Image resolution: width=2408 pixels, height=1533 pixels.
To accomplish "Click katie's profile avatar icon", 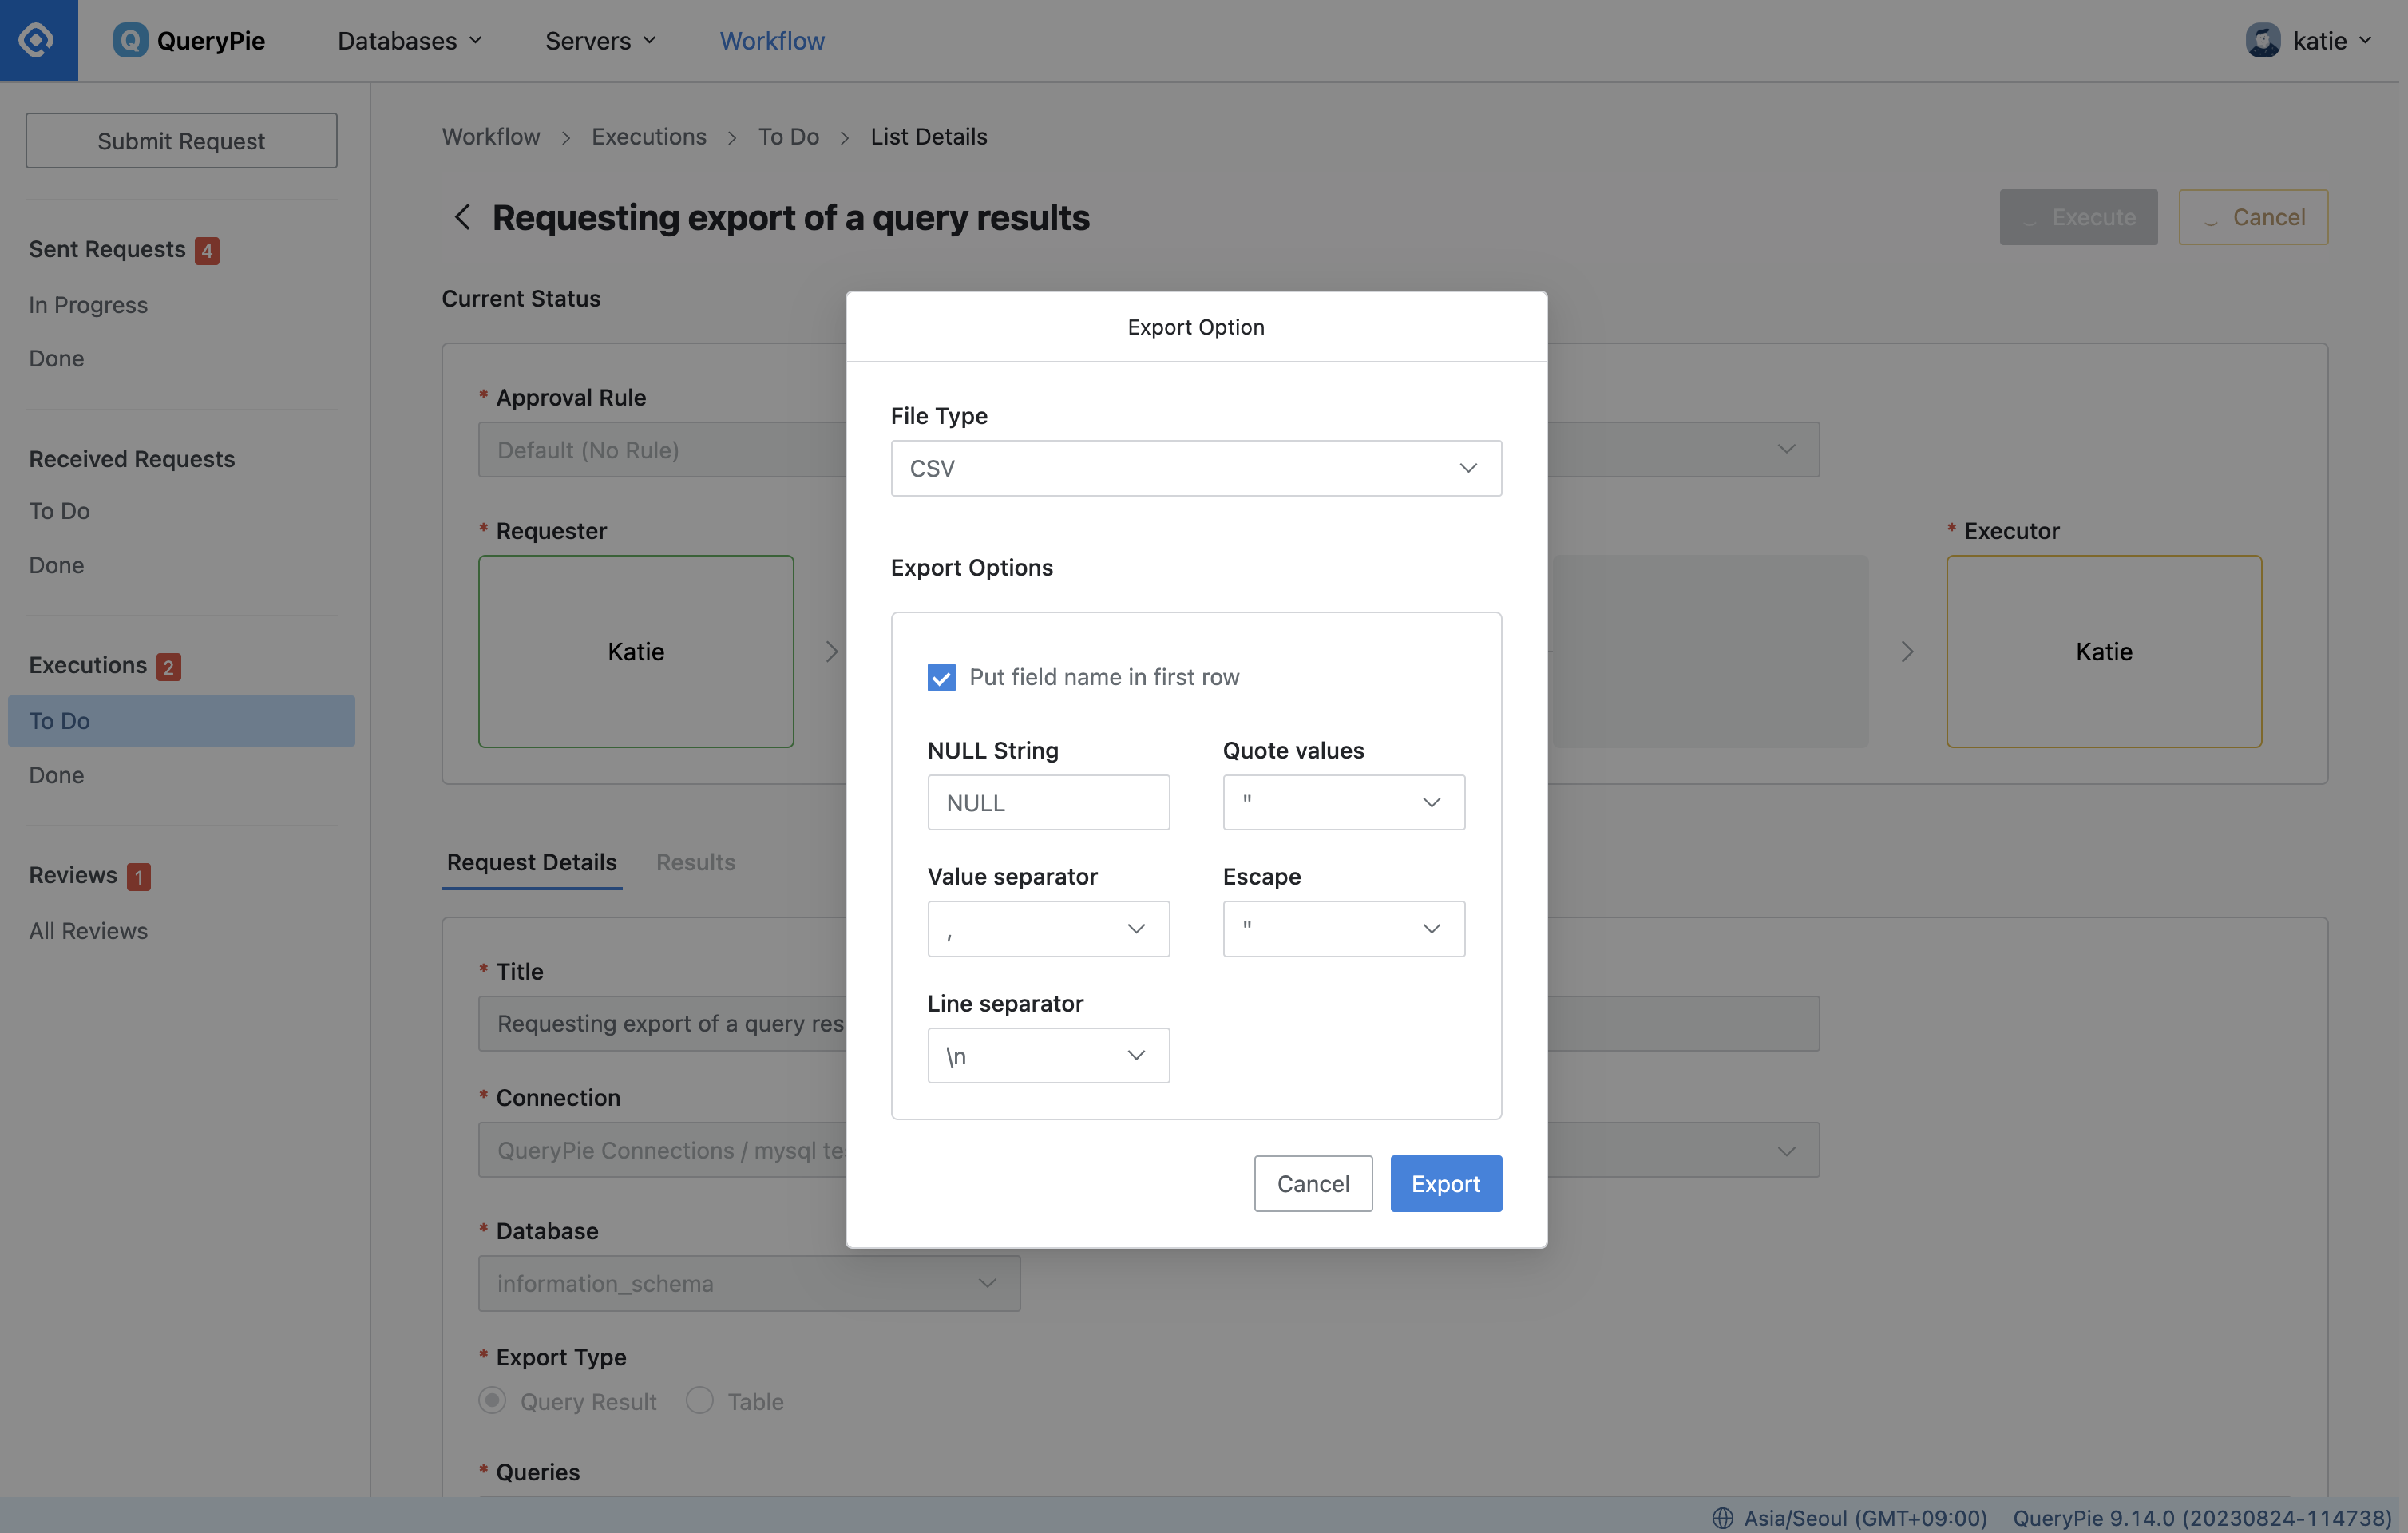I will [2263, 40].
